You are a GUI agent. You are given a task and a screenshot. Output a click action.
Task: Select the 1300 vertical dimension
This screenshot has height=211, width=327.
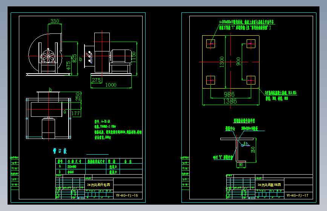(222, 62)
